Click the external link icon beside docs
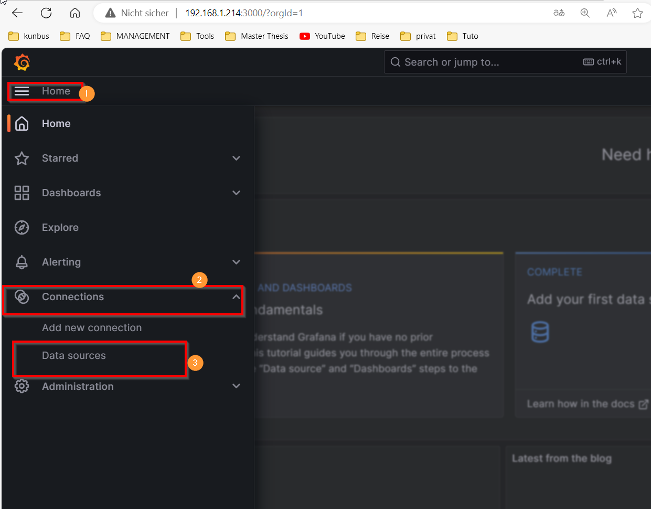The height and width of the screenshot is (509, 651). tap(643, 404)
